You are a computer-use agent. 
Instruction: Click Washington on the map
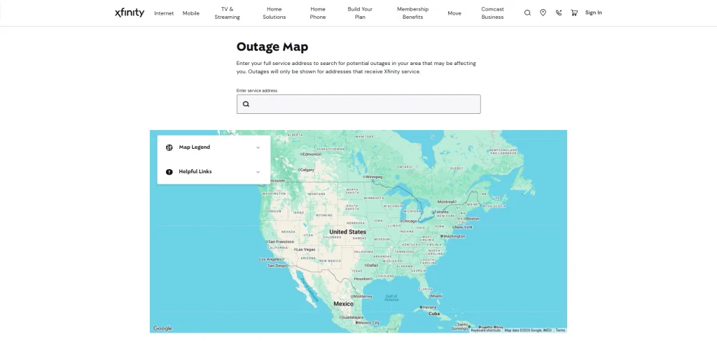[453, 236]
